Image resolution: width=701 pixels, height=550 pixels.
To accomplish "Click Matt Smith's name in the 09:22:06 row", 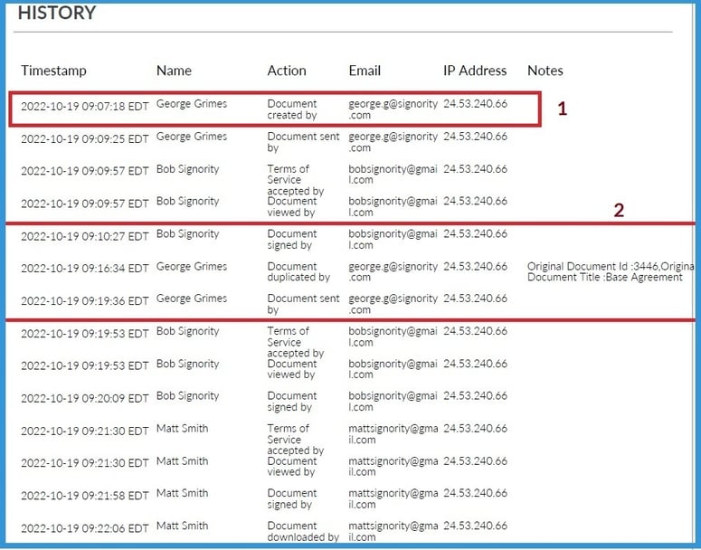I will tap(182, 526).
